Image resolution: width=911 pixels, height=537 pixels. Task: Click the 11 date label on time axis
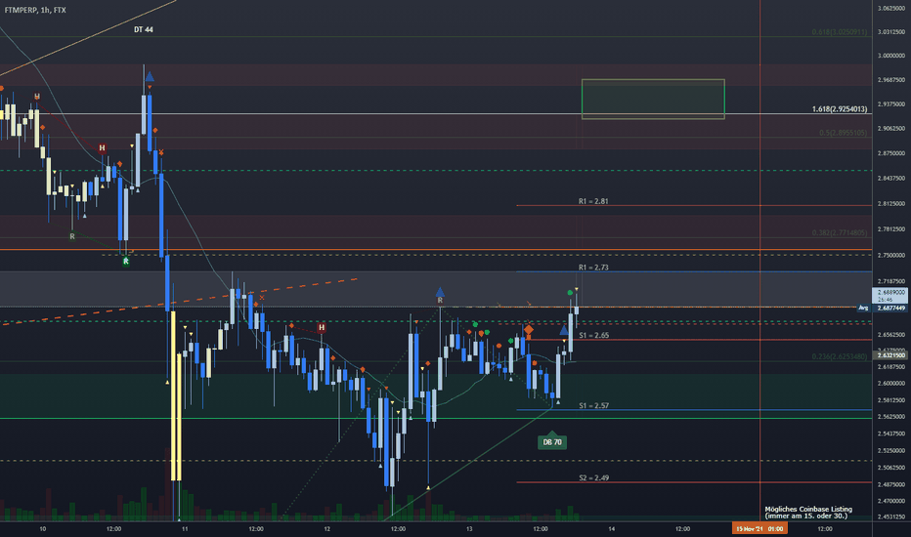pos(185,529)
